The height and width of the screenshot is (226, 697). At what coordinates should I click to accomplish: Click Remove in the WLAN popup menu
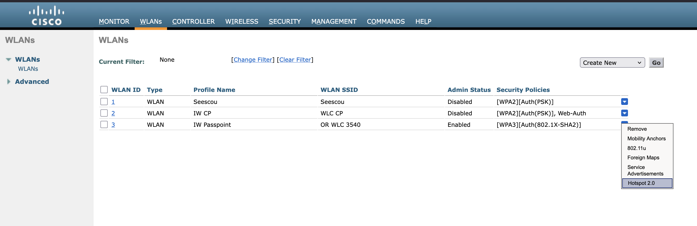click(x=637, y=129)
